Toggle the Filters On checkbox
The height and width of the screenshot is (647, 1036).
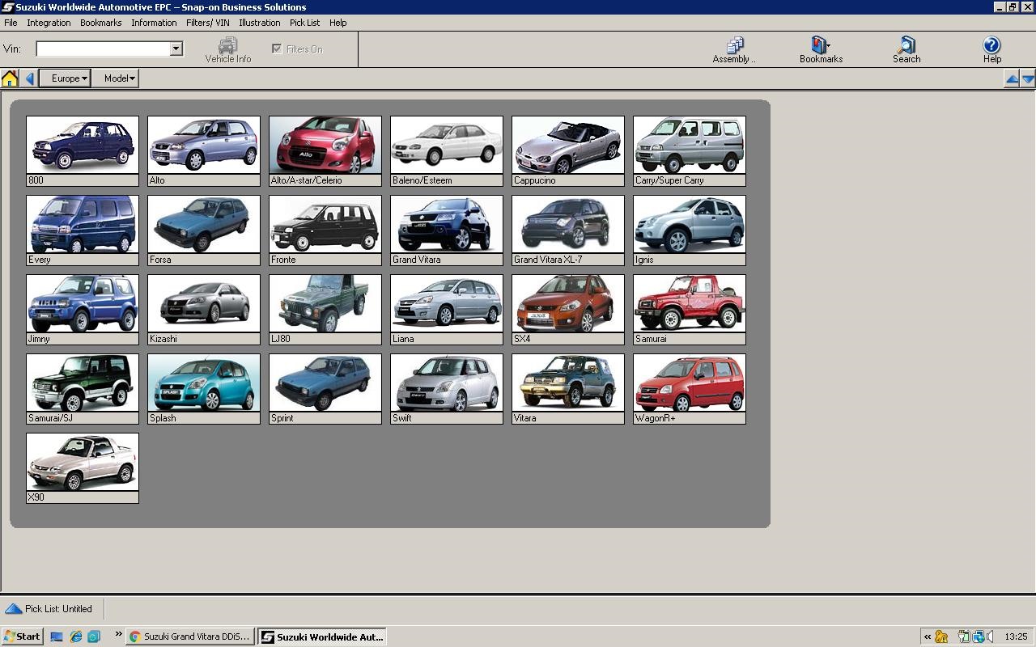(x=277, y=49)
